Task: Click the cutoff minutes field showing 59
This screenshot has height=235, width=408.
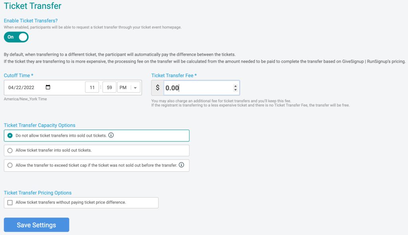Action: click(x=109, y=87)
